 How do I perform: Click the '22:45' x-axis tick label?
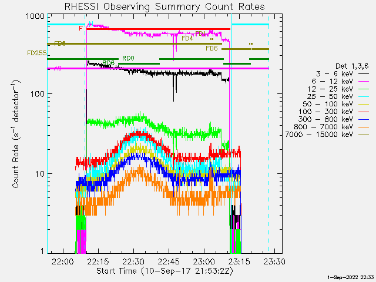point(169,261)
